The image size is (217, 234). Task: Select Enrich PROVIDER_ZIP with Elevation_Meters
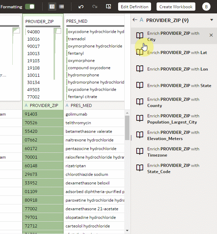point(174,136)
